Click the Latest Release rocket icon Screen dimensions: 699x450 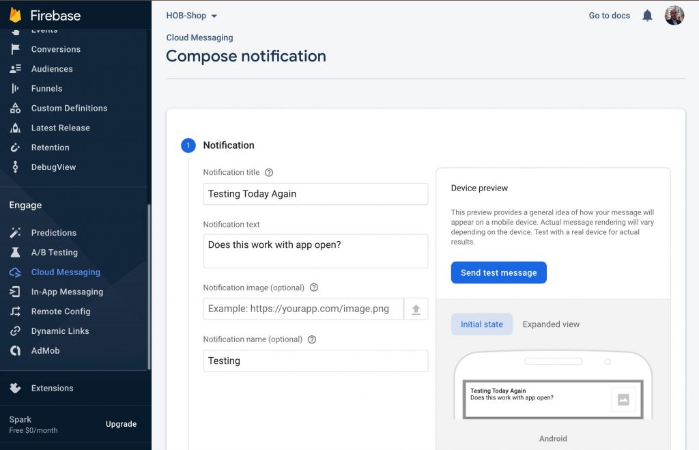[15, 128]
